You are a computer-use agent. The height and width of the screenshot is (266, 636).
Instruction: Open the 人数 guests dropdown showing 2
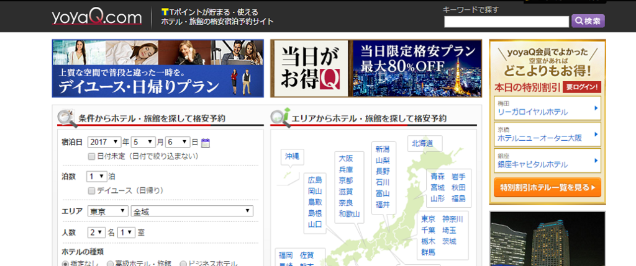coord(96,233)
